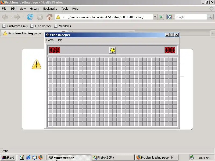This screenshot has height=161, width=215.
Task: Click the Minesweeper timer display
Action: pyautogui.click(x=170, y=50)
